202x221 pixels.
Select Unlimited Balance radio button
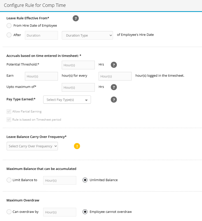(x=85, y=180)
